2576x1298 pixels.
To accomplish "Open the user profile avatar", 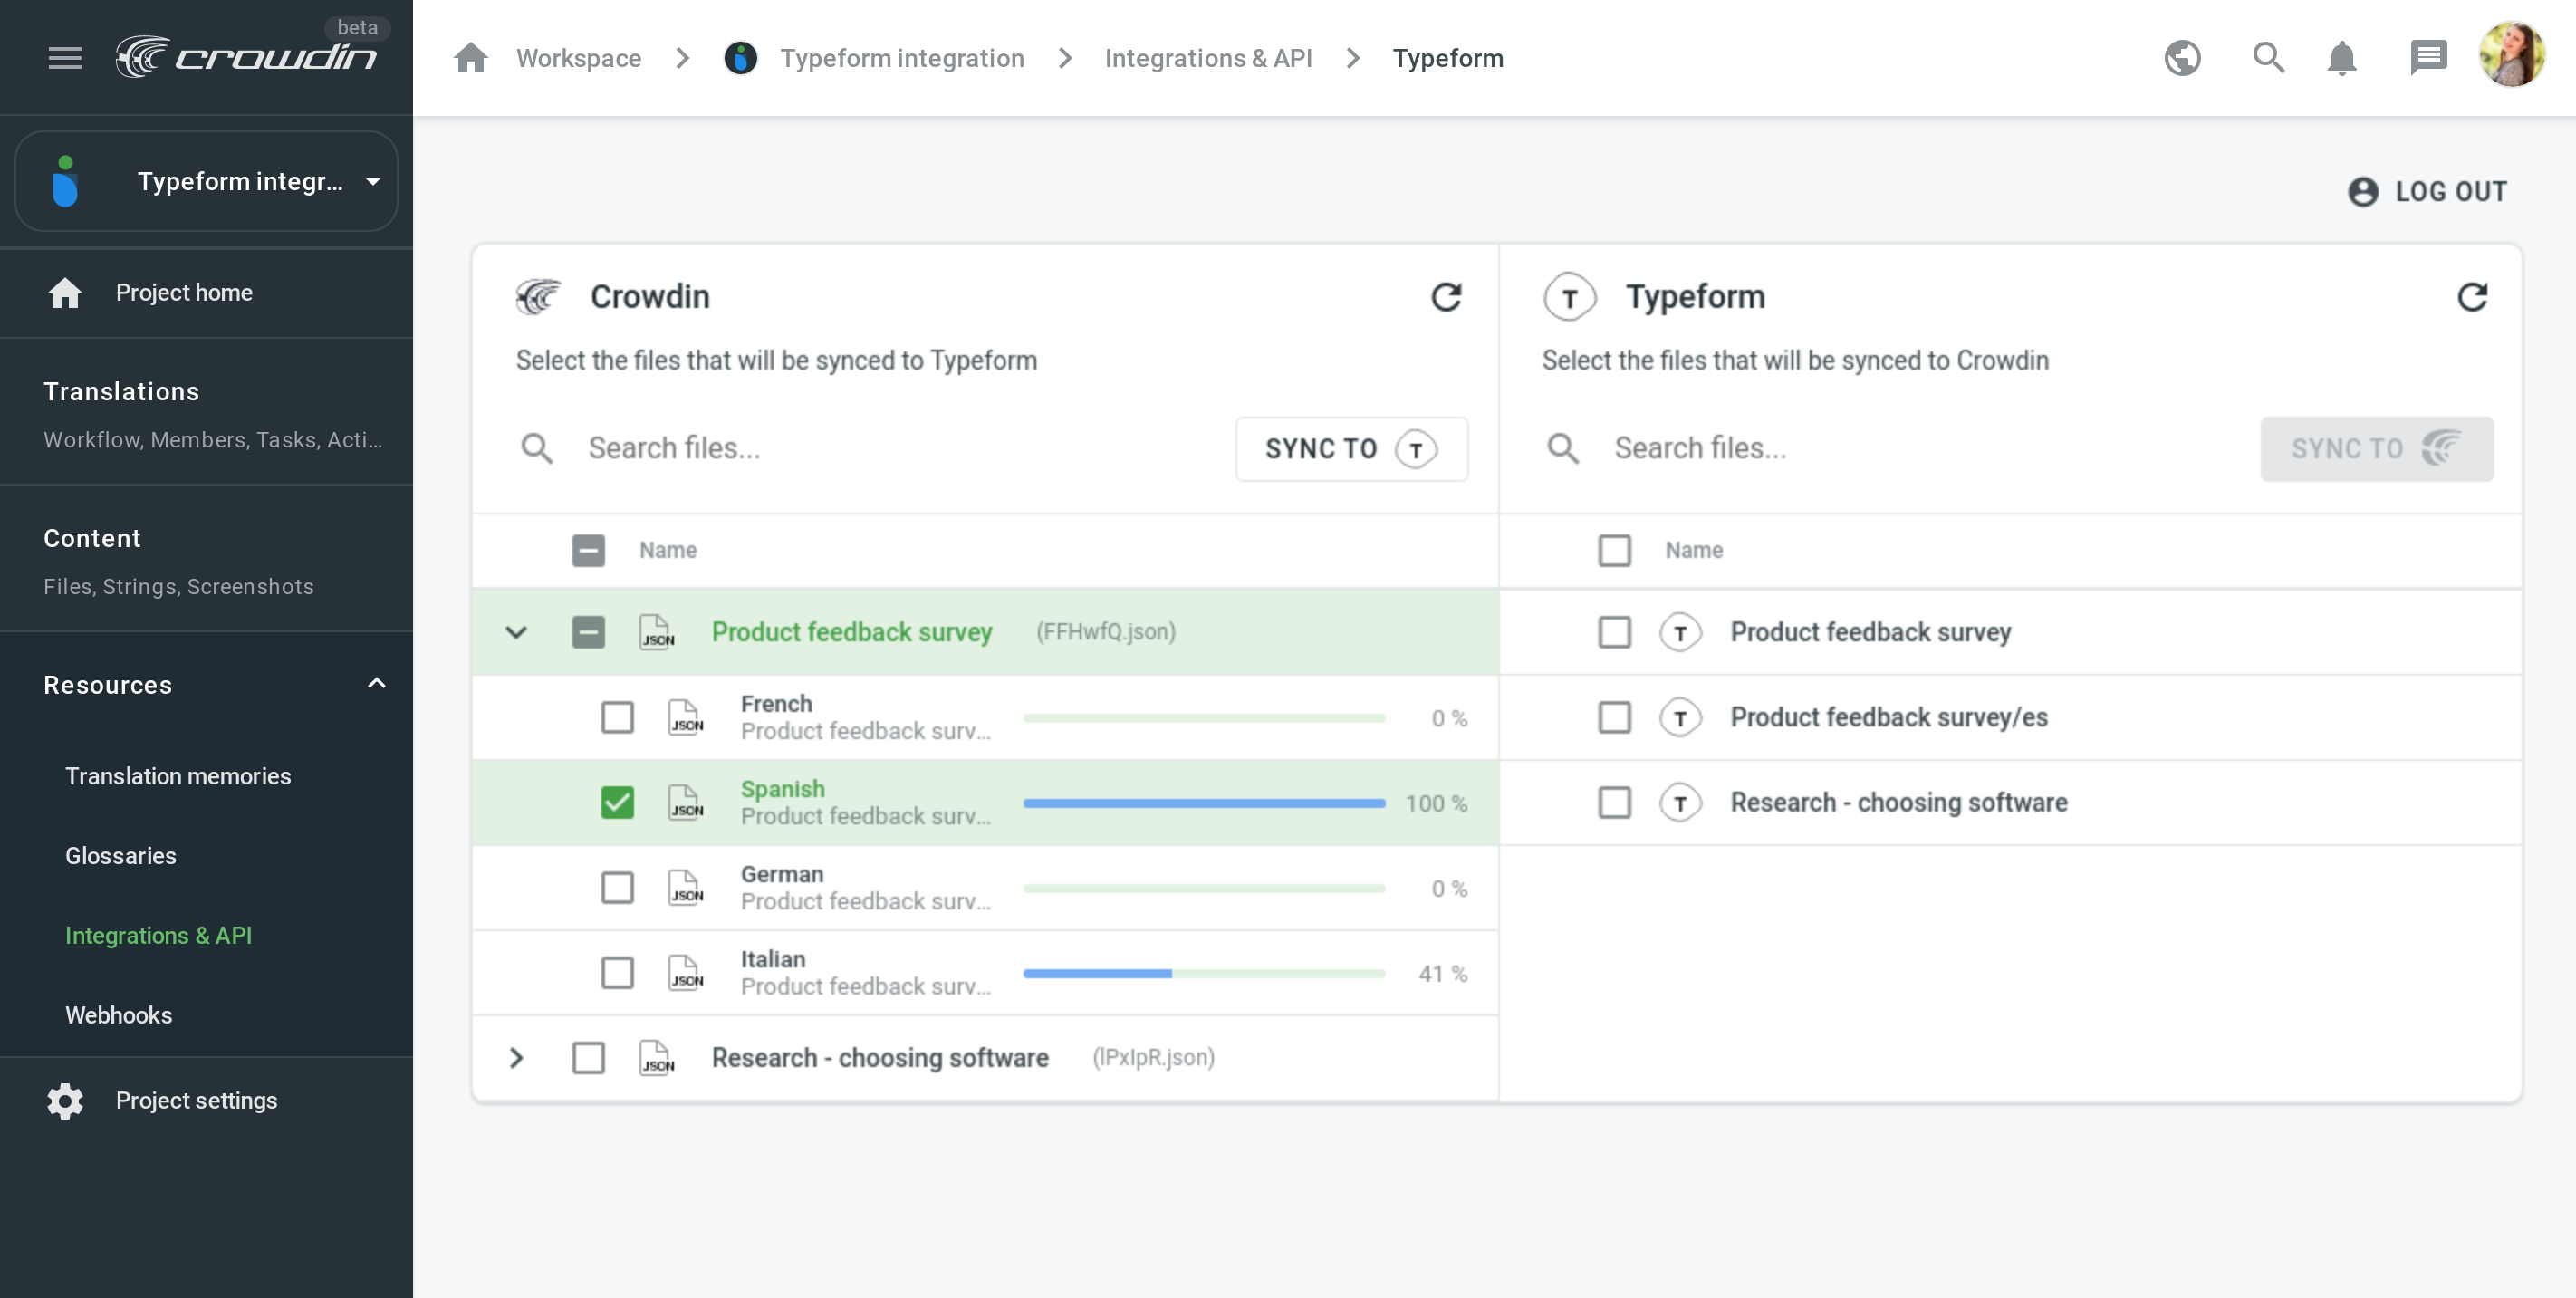I will coord(2512,56).
